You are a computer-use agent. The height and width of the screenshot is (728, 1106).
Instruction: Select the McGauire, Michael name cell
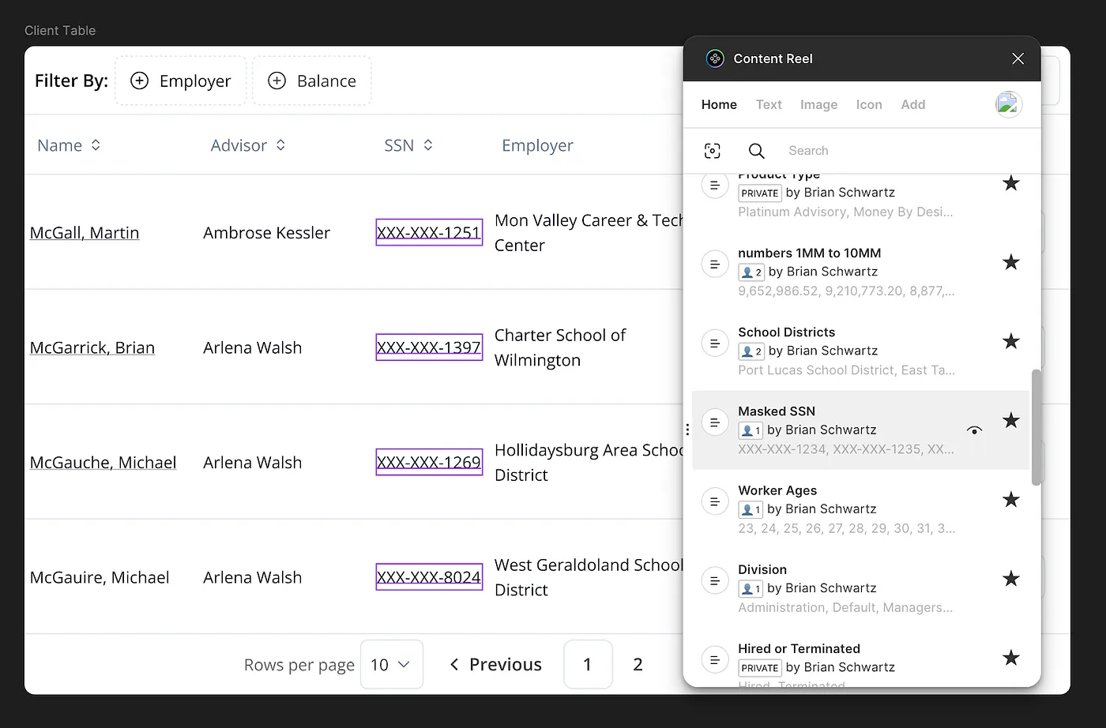pos(100,577)
